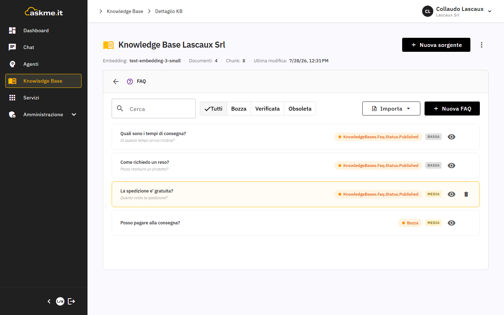Follow the Knowledge Base breadcrumb link
The width and height of the screenshot is (504, 315).
click(x=125, y=11)
